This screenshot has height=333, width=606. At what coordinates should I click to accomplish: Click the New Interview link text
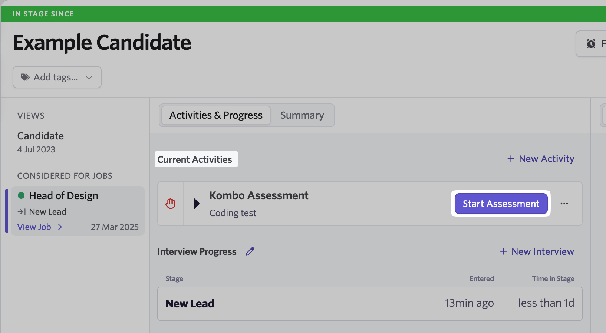pyautogui.click(x=543, y=251)
